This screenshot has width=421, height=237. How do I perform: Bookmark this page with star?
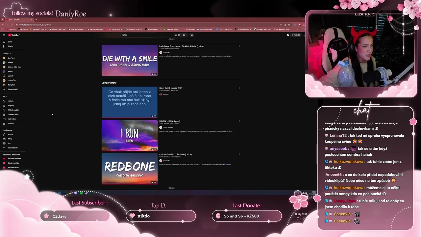[x=289, y=25]
